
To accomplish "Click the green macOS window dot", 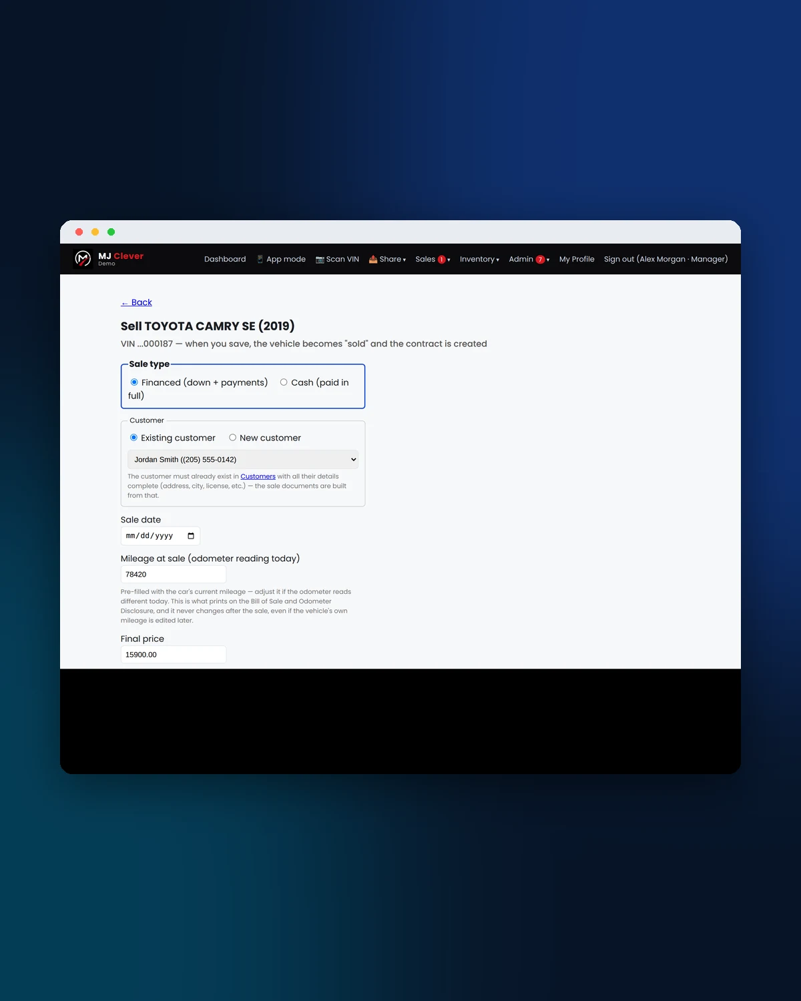I will [111, 232].
